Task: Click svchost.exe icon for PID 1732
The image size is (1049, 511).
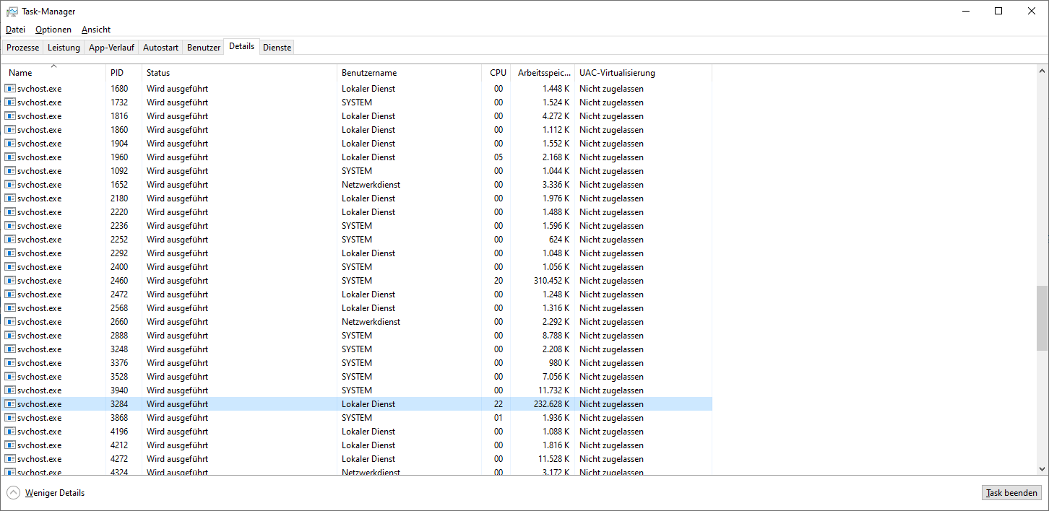Action: (10, 102)
